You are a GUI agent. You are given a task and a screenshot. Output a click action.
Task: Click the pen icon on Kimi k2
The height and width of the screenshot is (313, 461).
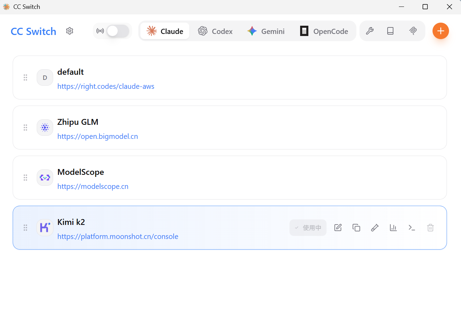[375, 228]
